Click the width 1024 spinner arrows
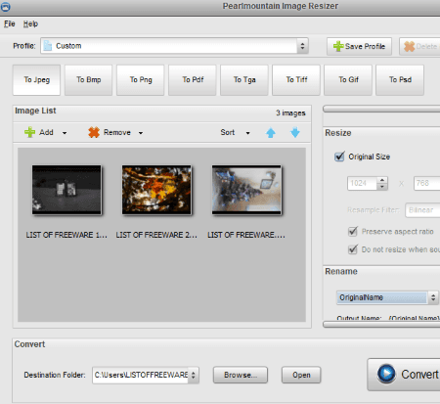 (x=382, y=183)
